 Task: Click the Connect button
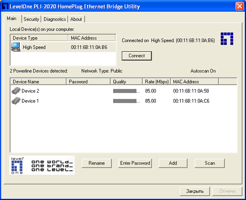click(x=137, y=56)
